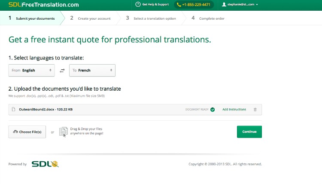Click the document file icon for OutwardBound2.docx
The height and width of the screenshot is (184, 322).
pos(14,109)
